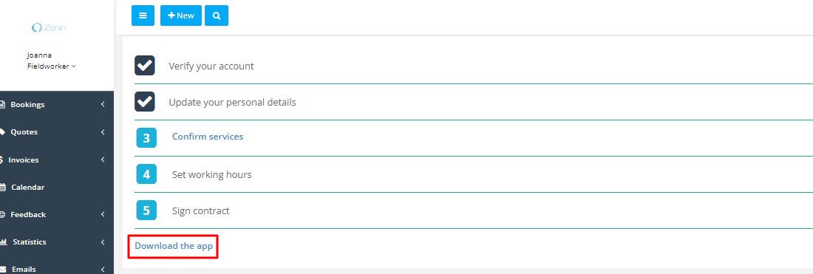Open the Joanna Fieldworker user dropdown

pos(51,61)
